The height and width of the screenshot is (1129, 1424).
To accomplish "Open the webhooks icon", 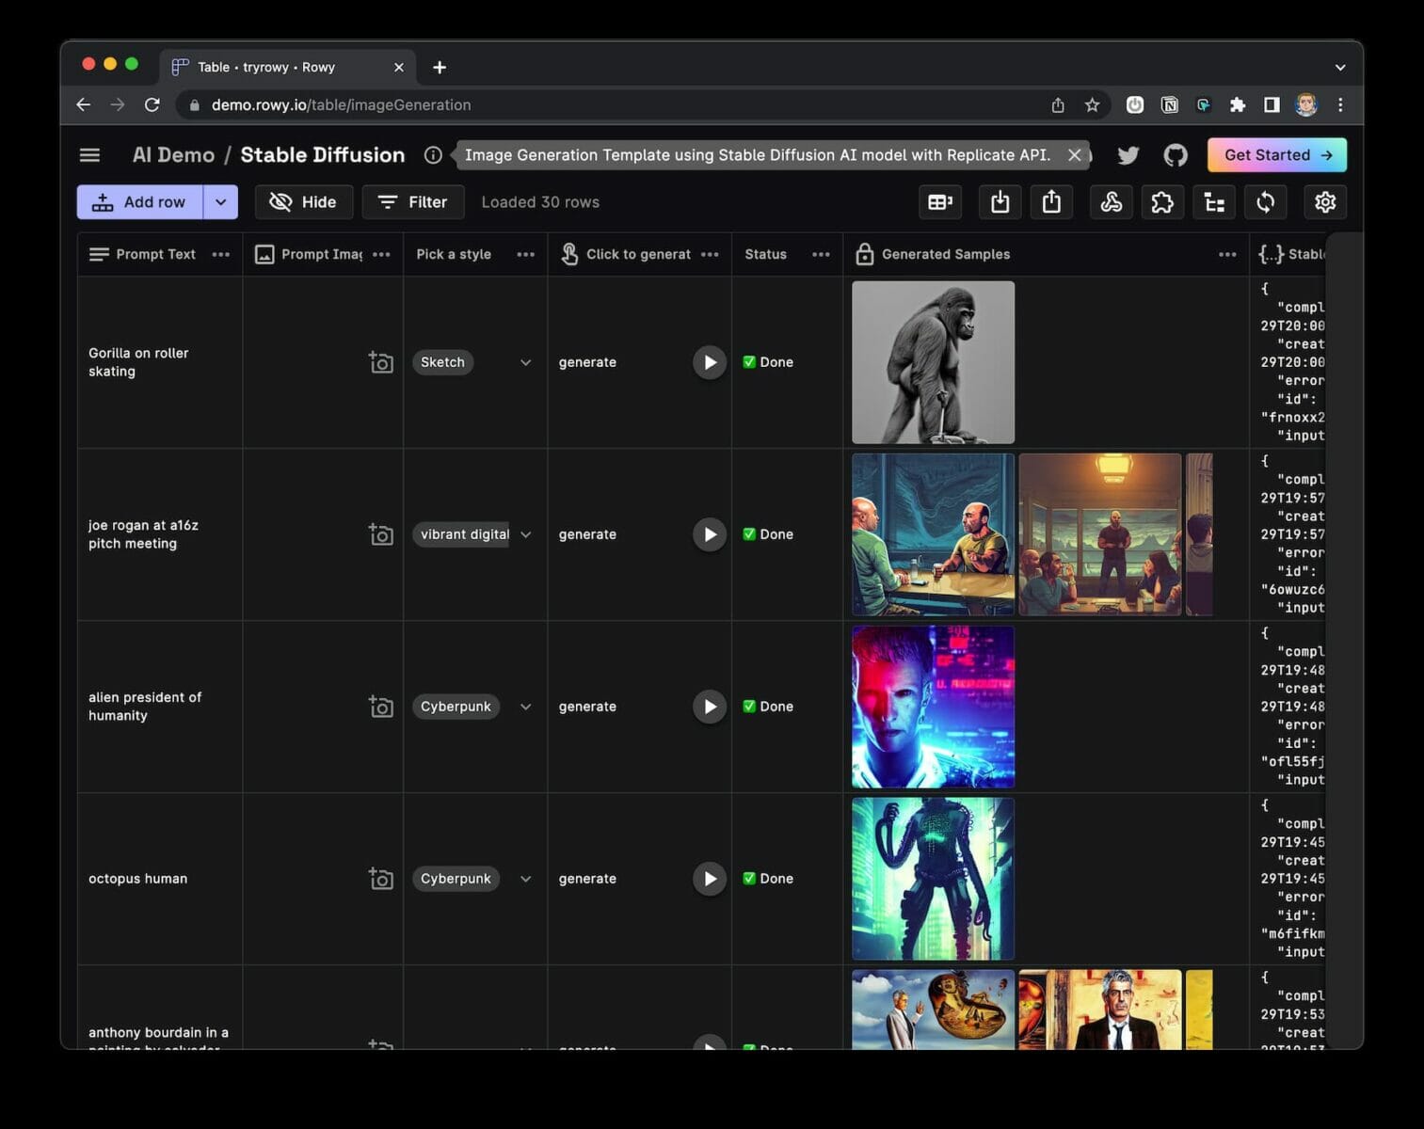I will (x=1111, y=202).
